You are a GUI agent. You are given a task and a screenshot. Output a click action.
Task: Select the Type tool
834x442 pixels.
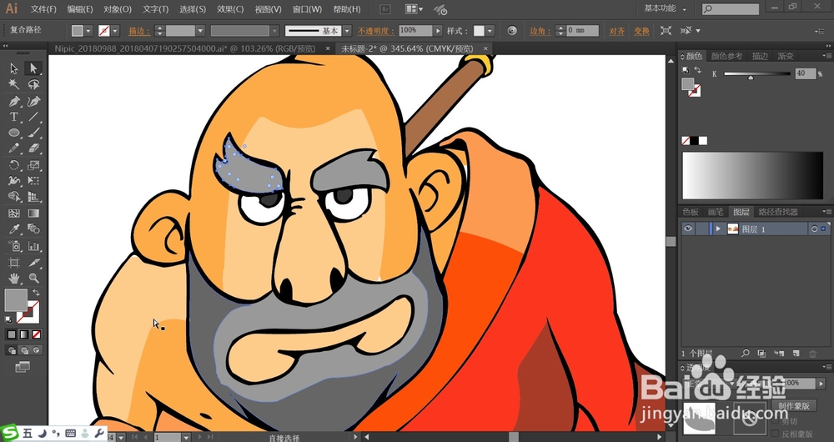click(x=14, y=117)
